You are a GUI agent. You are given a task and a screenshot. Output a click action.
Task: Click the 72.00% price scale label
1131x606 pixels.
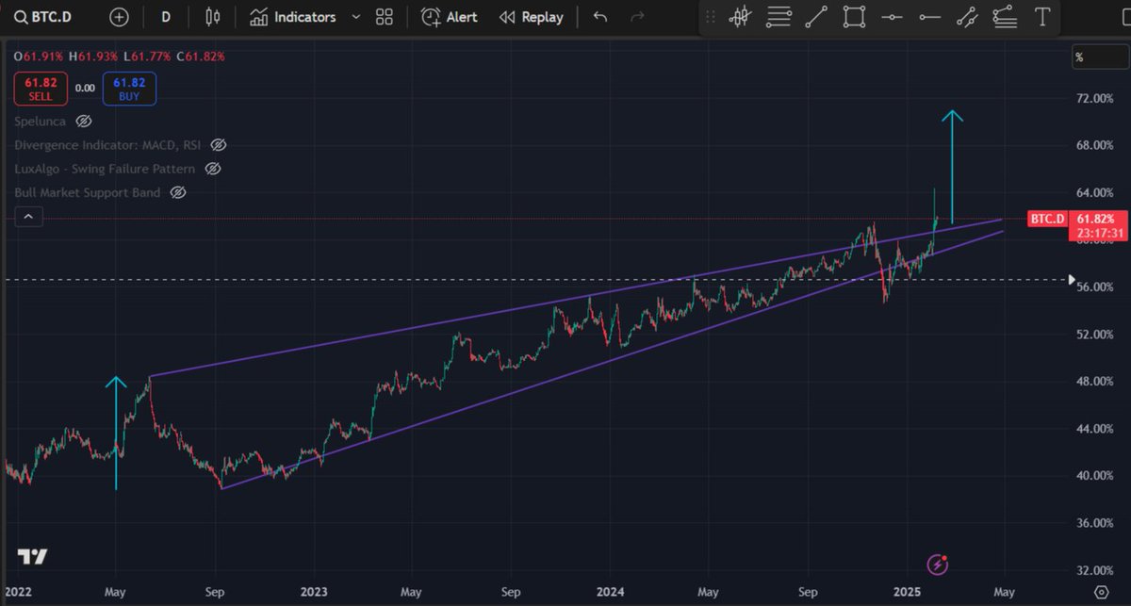pos(1094,98)
